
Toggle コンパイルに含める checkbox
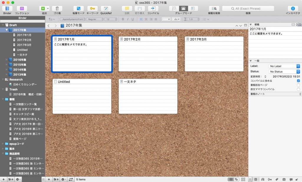(x=298, y=81)
